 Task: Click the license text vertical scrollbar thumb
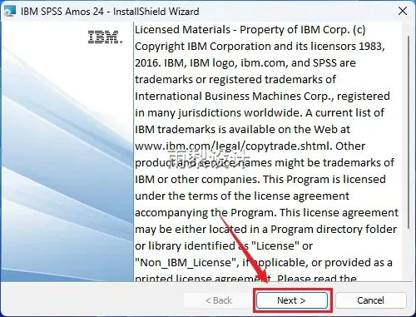[409, 131]
